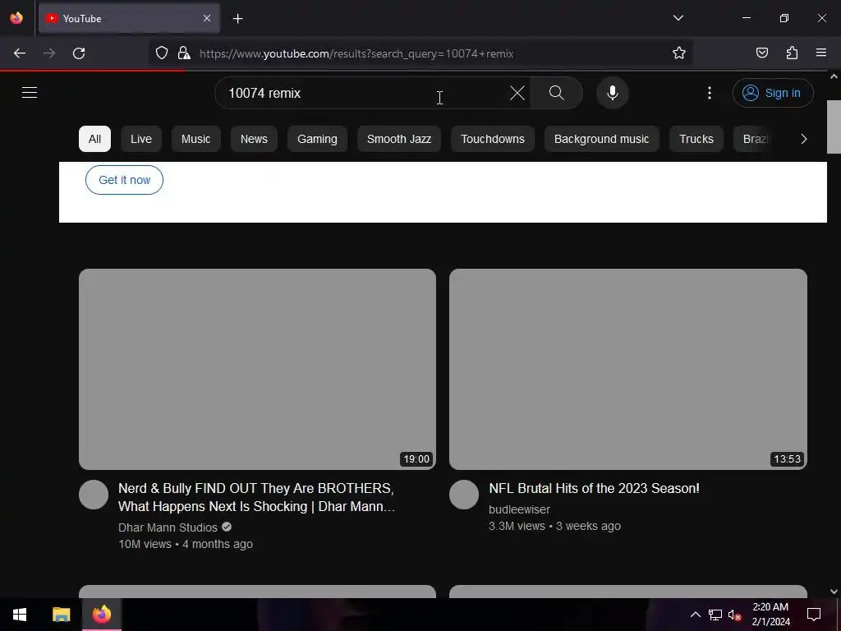Click the network tray icon
The height and width of the screenshot is (631, 841).
715,615
